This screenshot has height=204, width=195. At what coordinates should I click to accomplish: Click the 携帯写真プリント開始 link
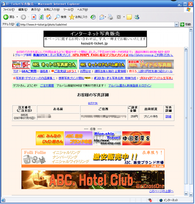pos(71,78)
